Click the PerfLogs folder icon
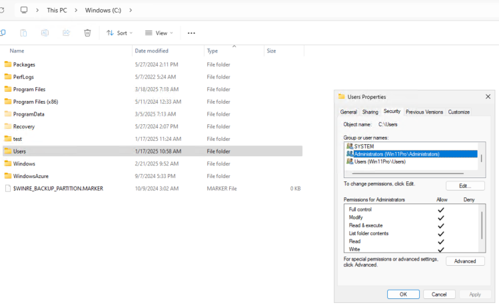Screen dimensions: 499x305 [x=8, y=76]
